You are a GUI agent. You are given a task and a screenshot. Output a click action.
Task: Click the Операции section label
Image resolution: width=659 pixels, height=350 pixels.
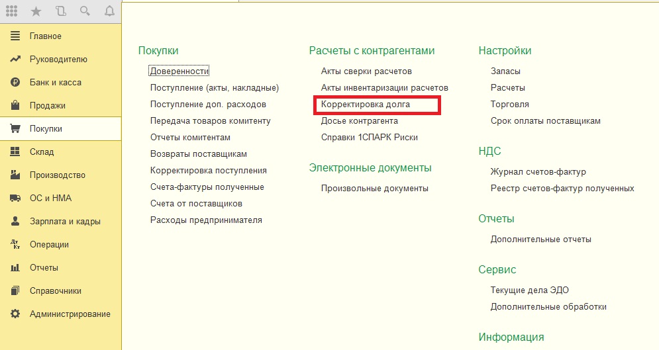[49, 245]
